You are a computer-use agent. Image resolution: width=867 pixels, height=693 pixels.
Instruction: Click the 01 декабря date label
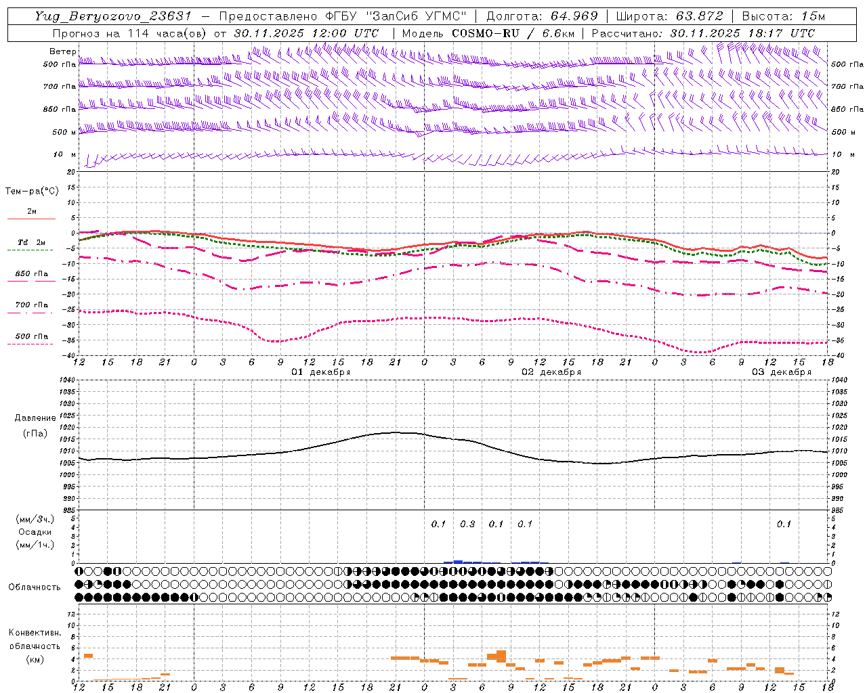pyautogui.click(x=320, y=372)
